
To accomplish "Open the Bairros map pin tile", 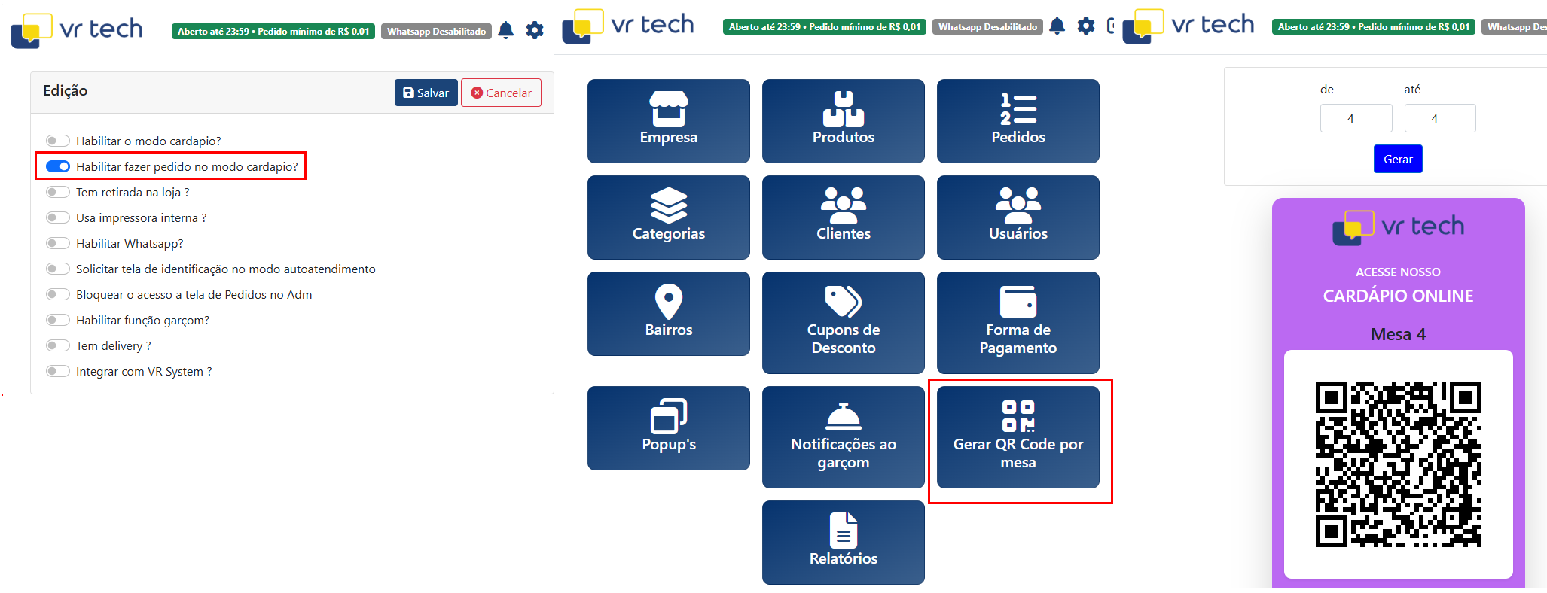I will (x=669, y=314).
